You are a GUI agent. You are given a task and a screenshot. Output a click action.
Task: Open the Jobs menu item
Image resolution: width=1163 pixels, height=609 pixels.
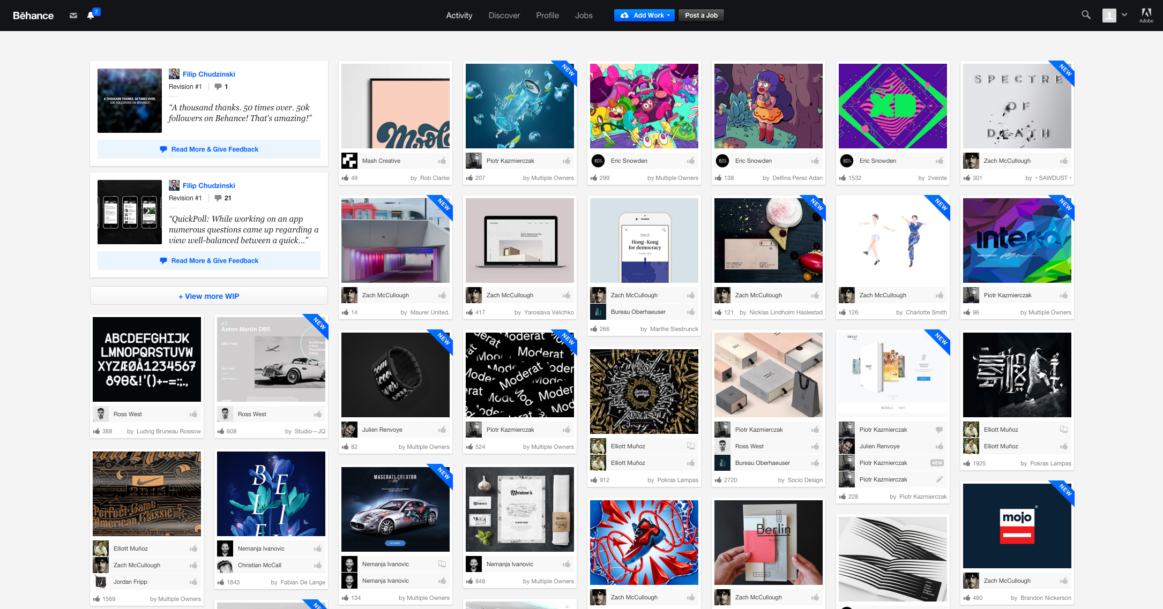click(584, 16)
